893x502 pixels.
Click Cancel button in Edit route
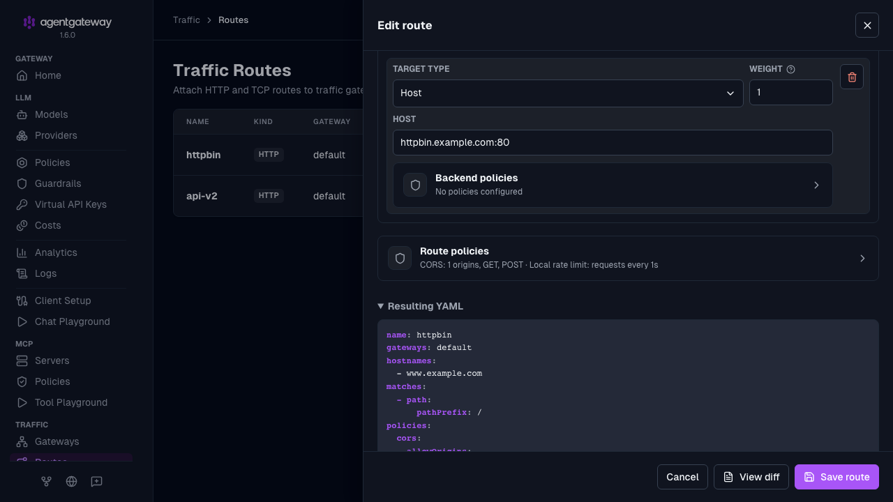682,477
